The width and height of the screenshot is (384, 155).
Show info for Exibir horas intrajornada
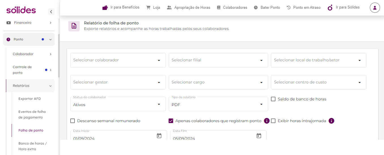(332, 121)
